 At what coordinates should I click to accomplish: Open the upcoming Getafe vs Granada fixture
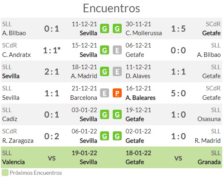pyautogui.click(x=173, y=158)
